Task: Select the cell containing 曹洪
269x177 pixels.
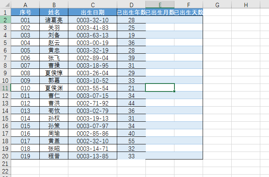Action: (54, 103)
